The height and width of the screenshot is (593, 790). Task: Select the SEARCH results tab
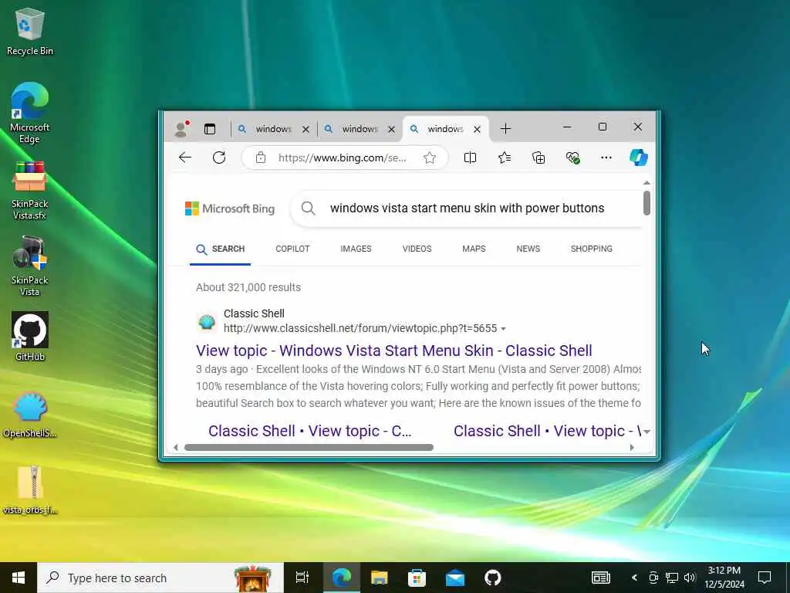(x=220, y=249)
